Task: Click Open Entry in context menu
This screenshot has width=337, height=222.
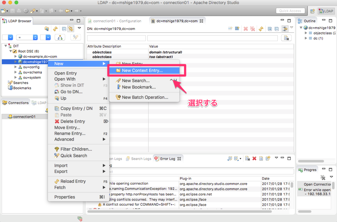Action: tap(78, 73)
